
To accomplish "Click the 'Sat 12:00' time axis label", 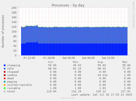I will click(x=108, y=58).
